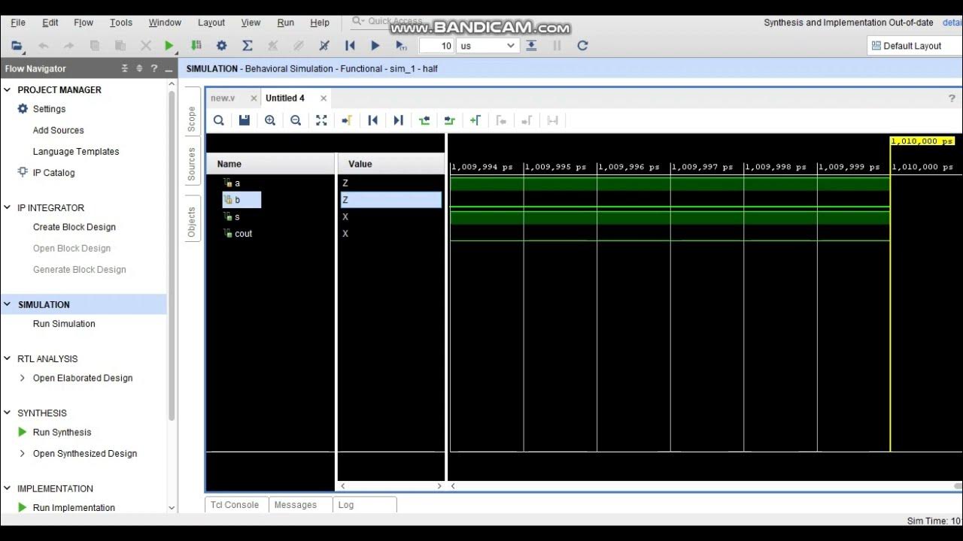Open the Scope side tab
Screen dimensions: 963x541
(192, 119)
